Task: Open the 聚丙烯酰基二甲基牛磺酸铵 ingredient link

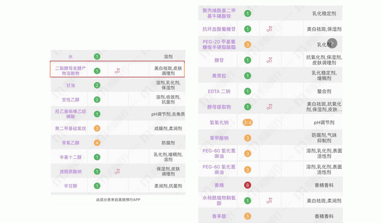Action: 219,13
